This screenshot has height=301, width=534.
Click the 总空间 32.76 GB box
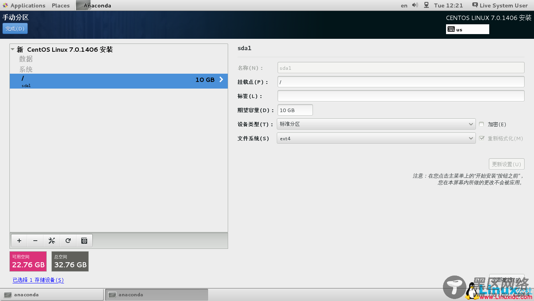coord(70,261)
